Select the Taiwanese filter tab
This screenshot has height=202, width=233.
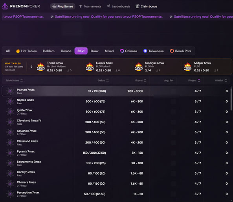tap(153, 51)
